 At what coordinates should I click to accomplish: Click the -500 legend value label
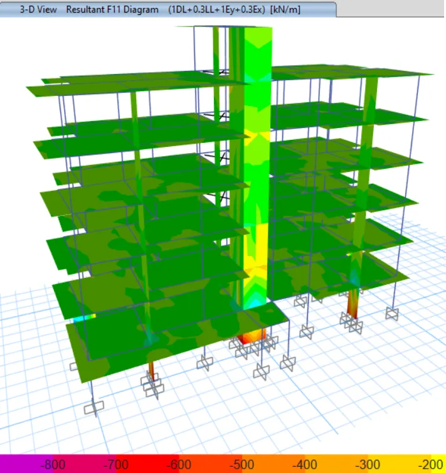point(242,465)
